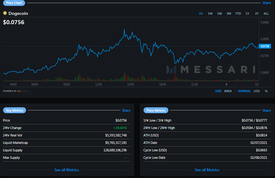Screen dimensions: 275x178
Task: Click the Kaiko powered-by logo
Action: [x=23, y=91]
